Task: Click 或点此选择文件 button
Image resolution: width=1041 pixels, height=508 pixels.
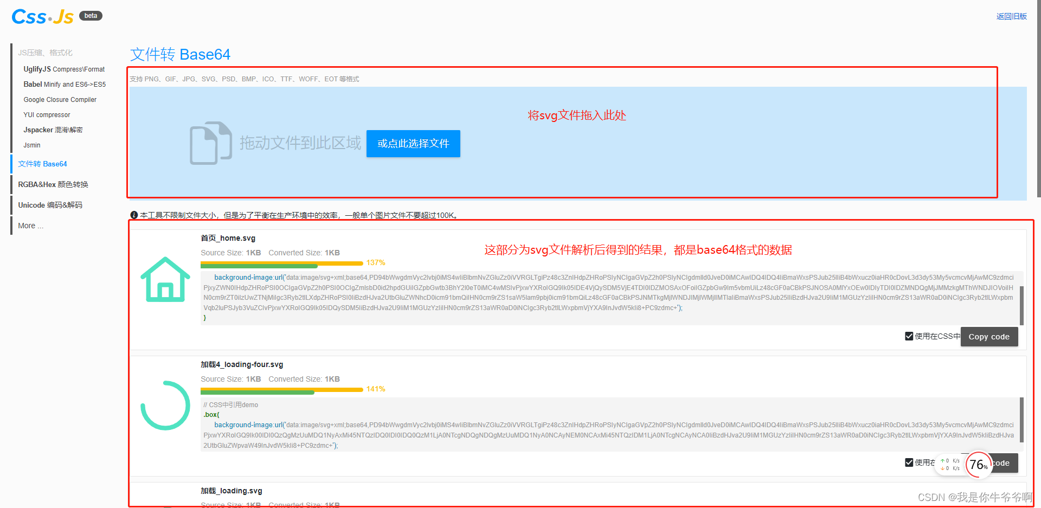Action: pos(413,144)
